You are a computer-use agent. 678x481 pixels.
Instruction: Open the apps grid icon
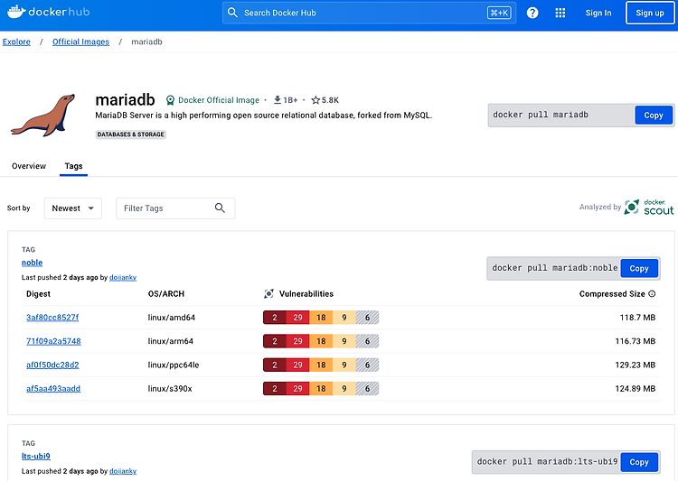click(560, 13)
